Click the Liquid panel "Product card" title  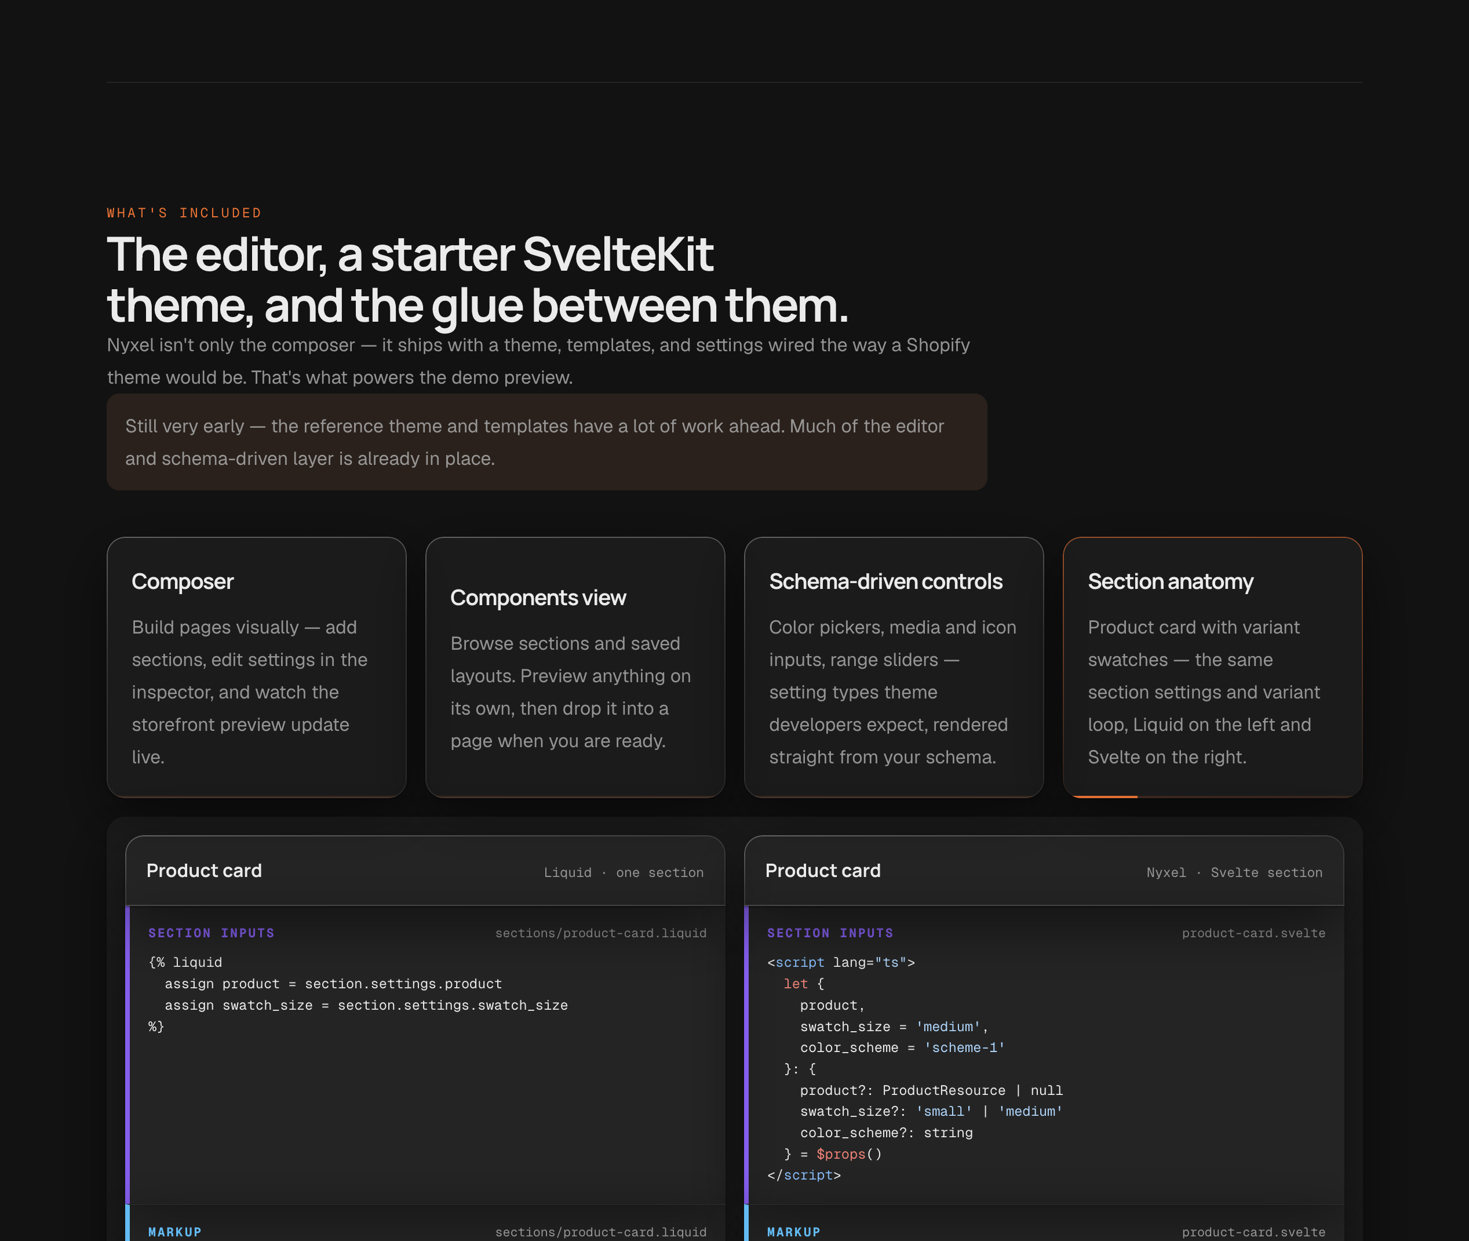click(204, 871)
